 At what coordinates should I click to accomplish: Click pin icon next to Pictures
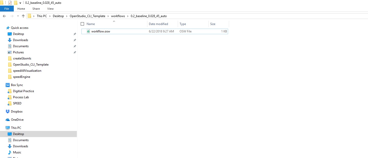[x=75, y=52]
